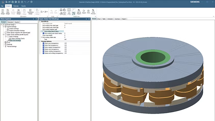The image size is (215, 121).
Task: Click Add to Report icon
Action: [79, 11]
